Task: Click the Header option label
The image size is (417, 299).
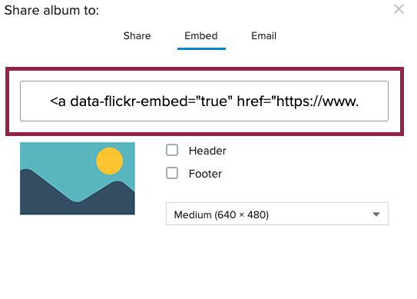Action: point(207,151)
